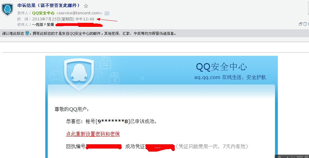Click recipient name ~炼狱×紫胭
309x158 pixels.
(43, 25)
